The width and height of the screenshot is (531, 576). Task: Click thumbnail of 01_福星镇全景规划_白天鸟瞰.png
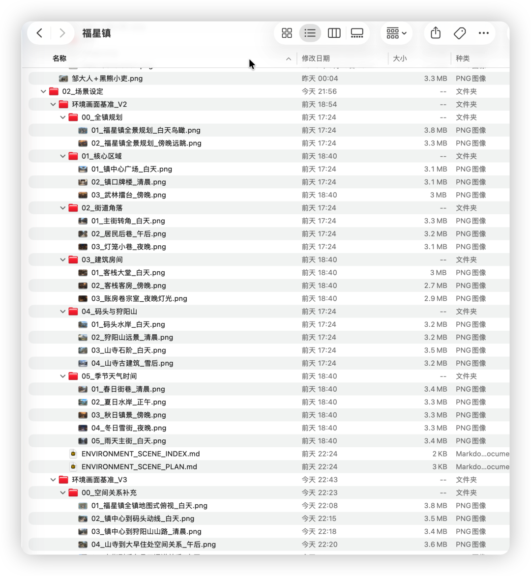pyautogui.click(x=83, y=130)
